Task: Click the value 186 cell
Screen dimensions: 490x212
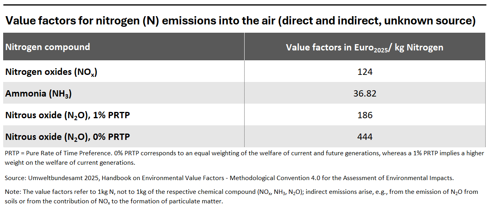Action: click(365, 115)
